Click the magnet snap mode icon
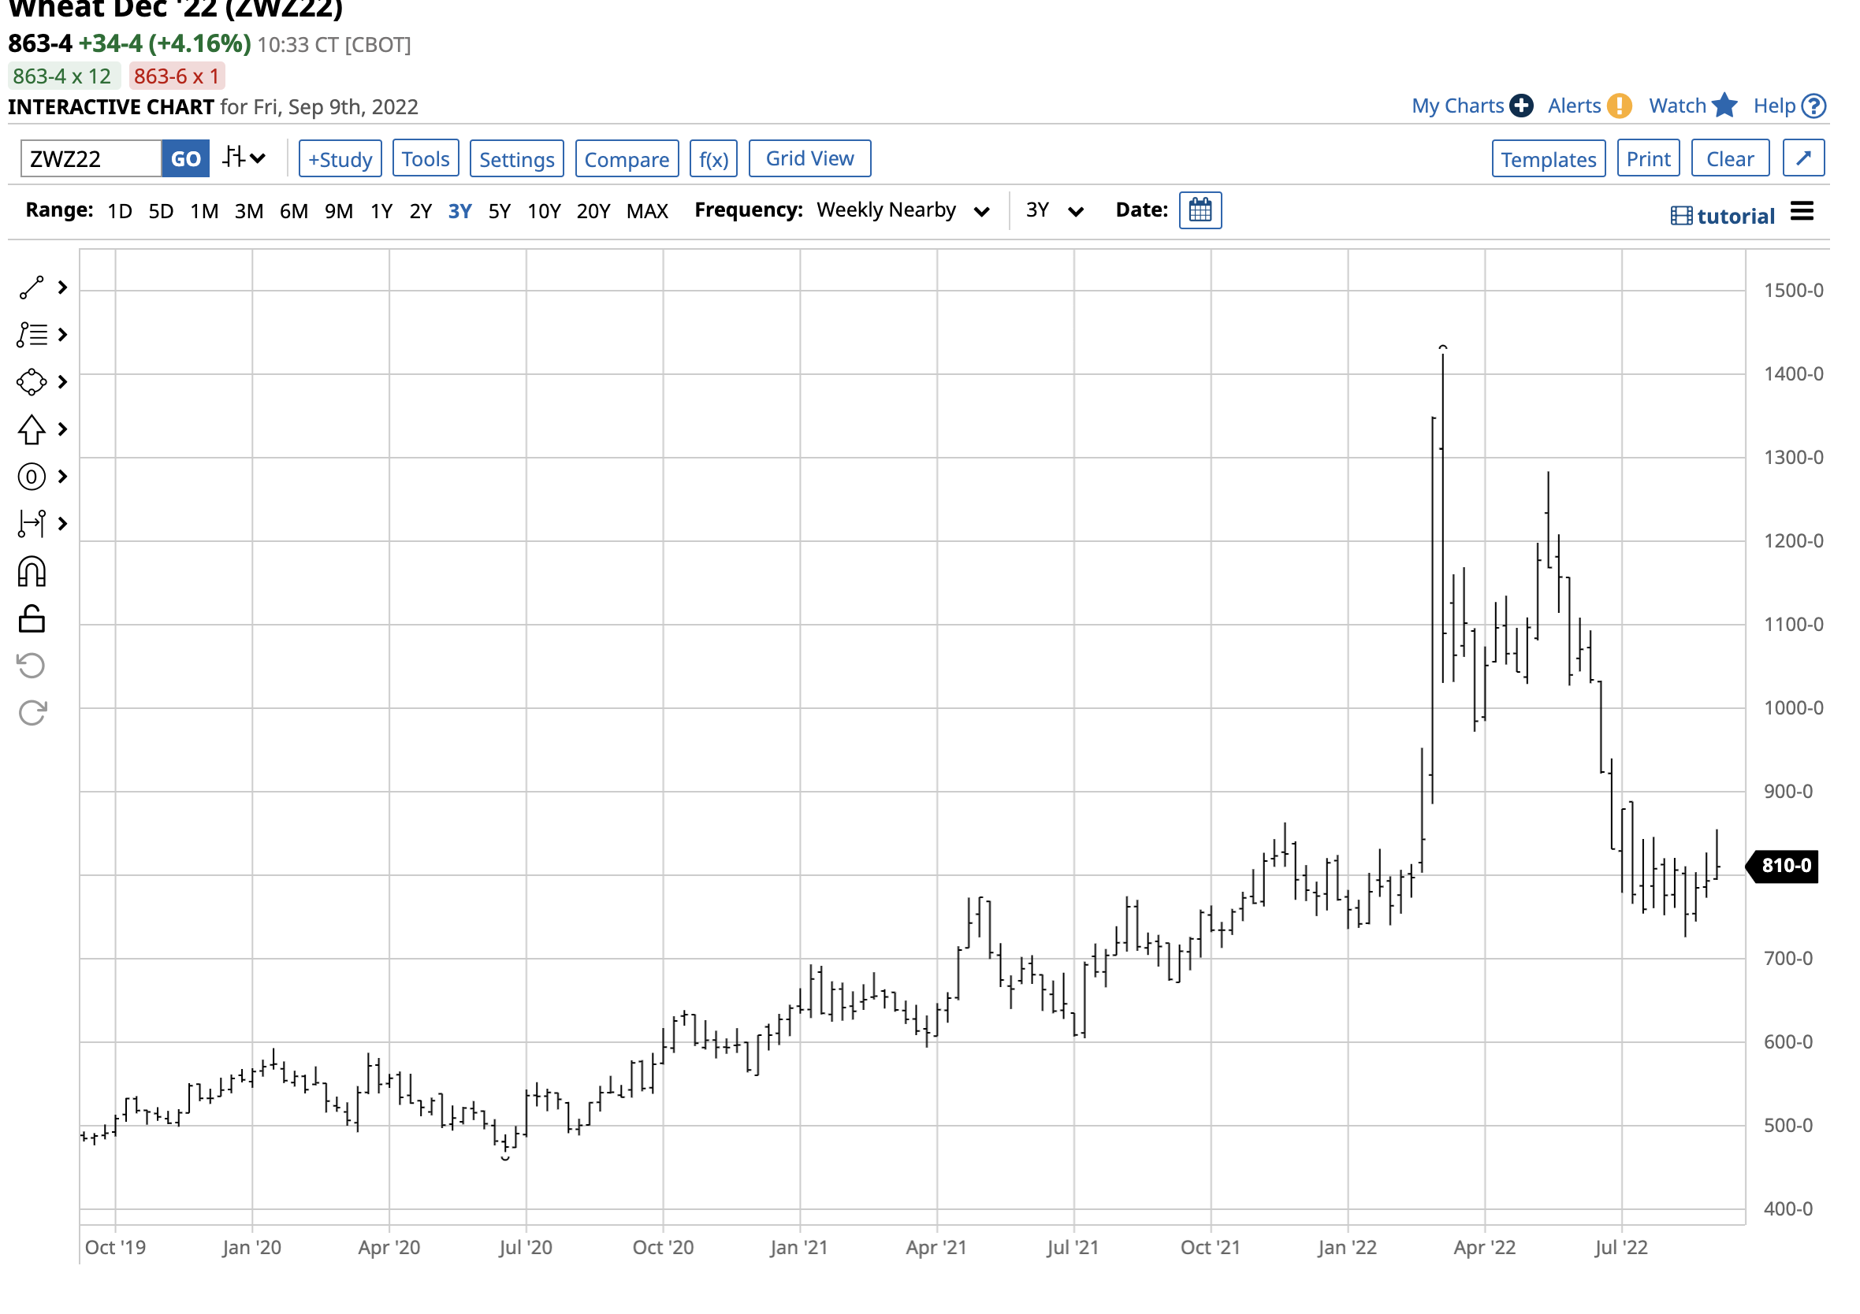The height and width of the screenshot is (1314, 1860). (x=32, y=573)
